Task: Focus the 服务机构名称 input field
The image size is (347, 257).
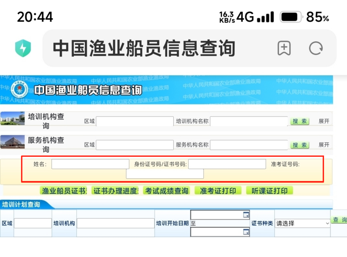Action: [249, 145]
